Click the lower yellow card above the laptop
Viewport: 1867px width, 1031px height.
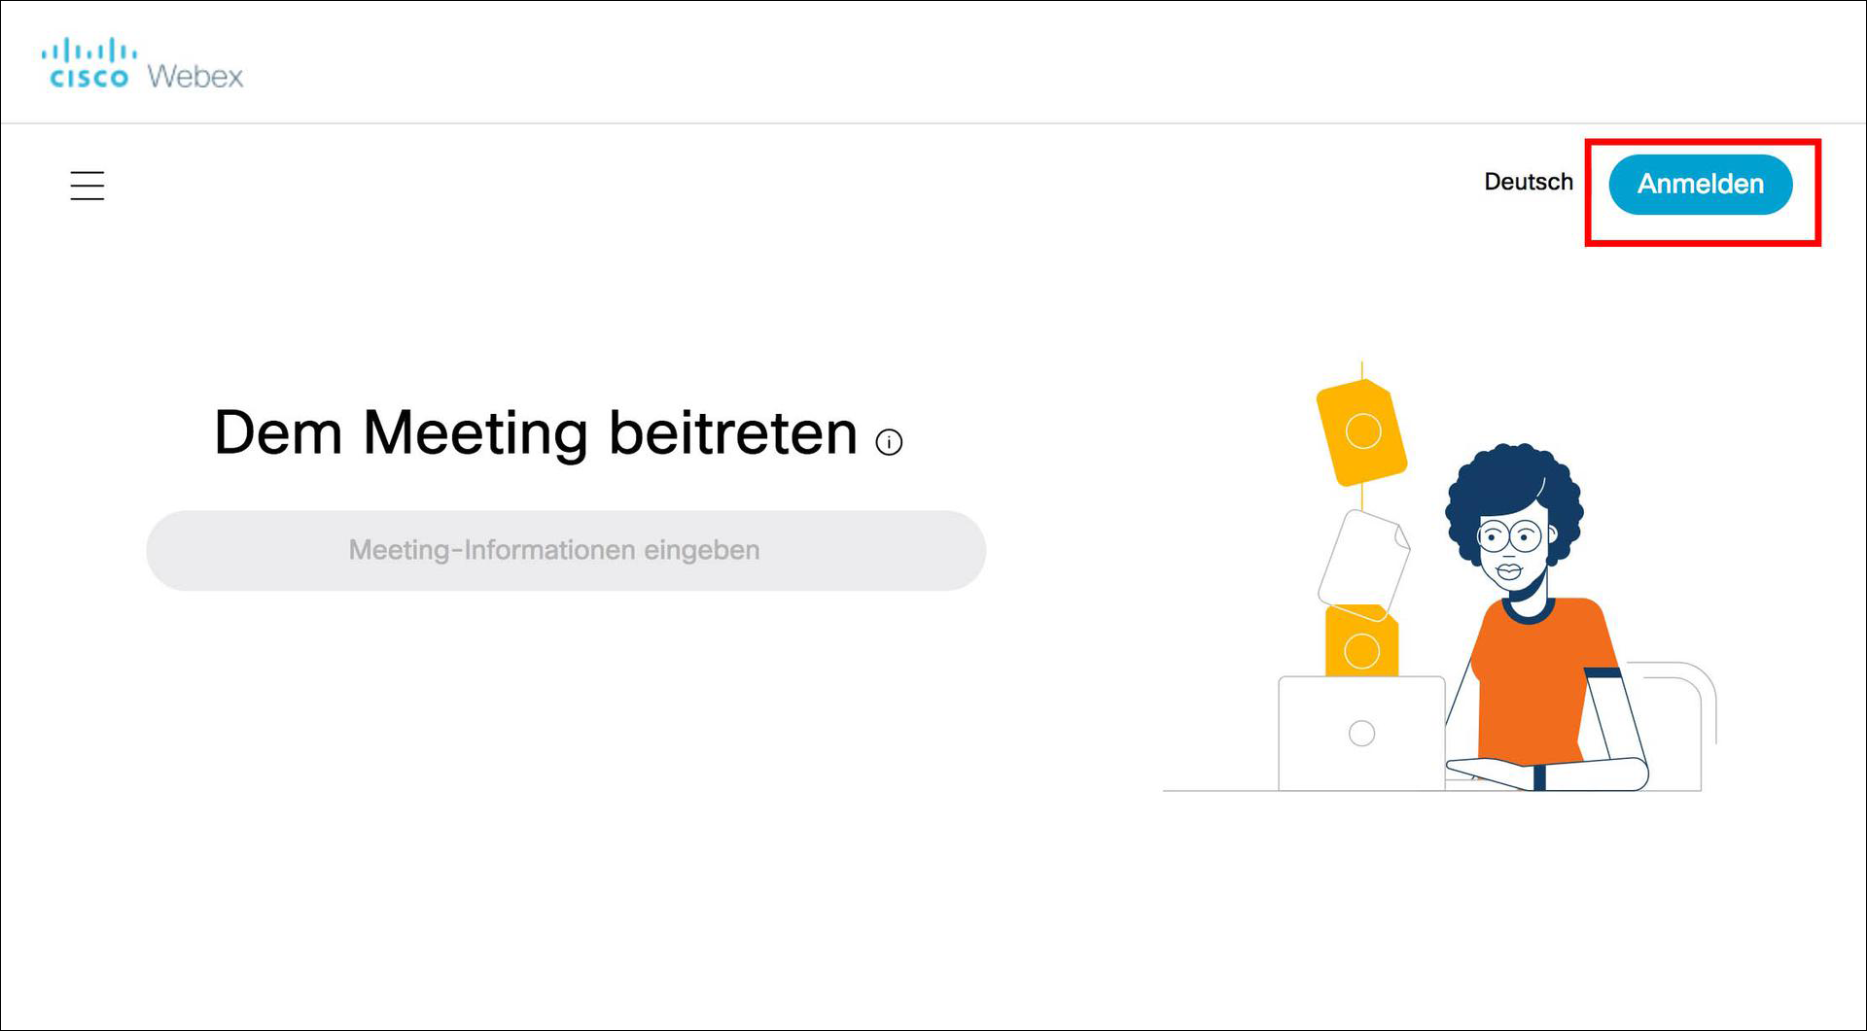point(1361,643)
